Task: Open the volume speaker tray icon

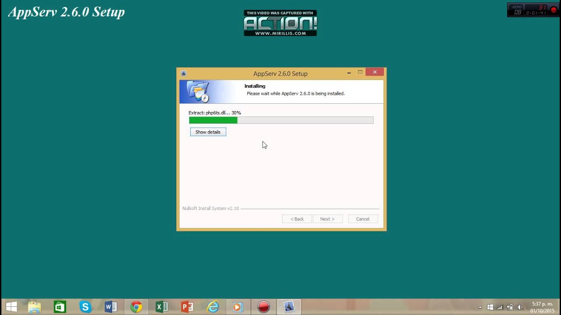Action: (520, 307)
